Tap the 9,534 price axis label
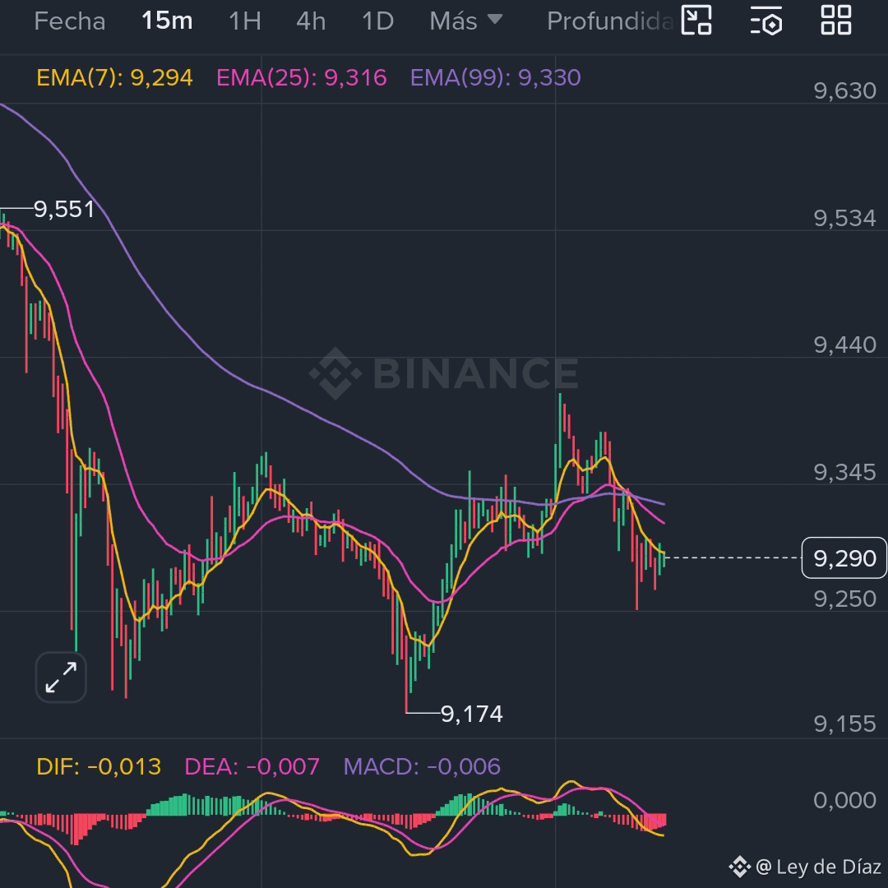 pos(845,218)
